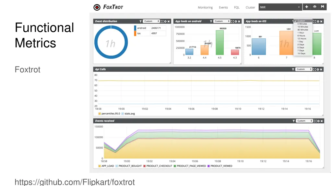Expand App loads on android fullscreen

tap(232, 21)
